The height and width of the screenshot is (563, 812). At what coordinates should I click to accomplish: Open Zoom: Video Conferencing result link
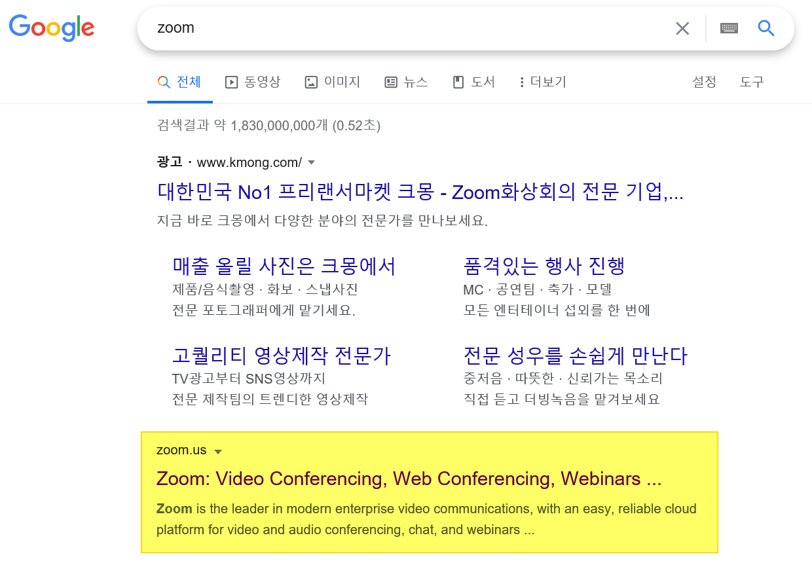click(409, 479)
